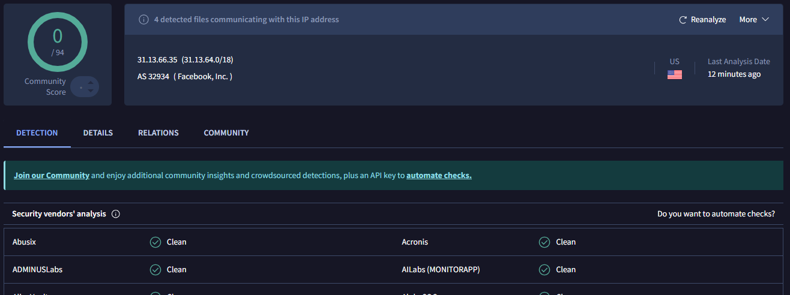Click the green check icon for Abusix
Screen dimensions: 790x295
pos(155,242)
